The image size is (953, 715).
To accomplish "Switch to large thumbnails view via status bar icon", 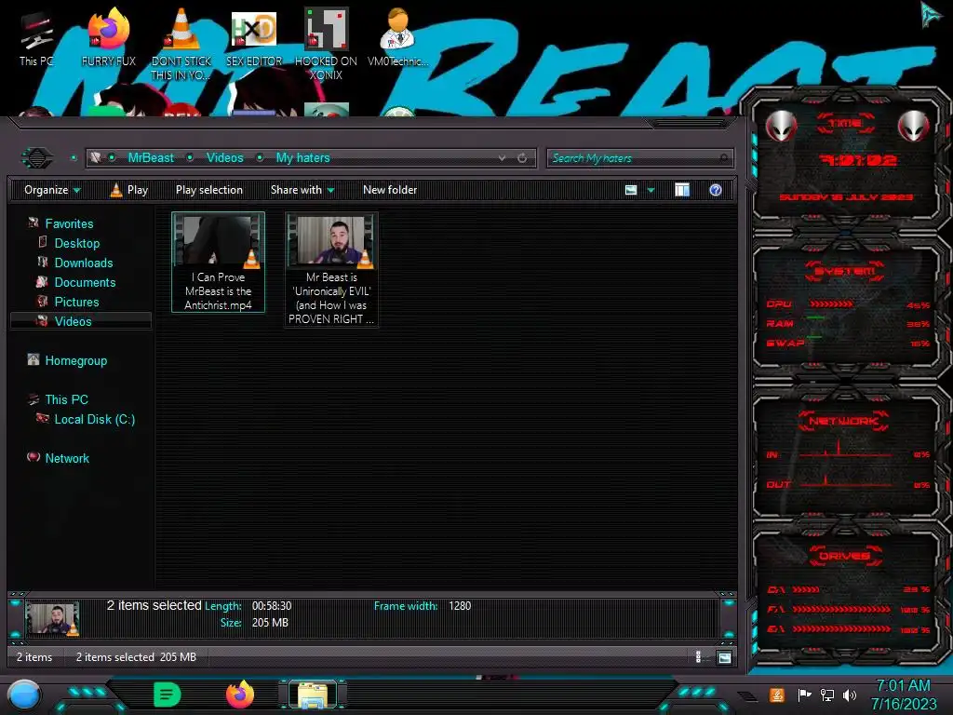I will [724, 657].
